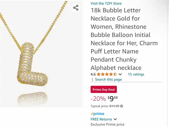This screenshot has width=169, height=127.
Task: Click the prime logo with its checkmark
Action: [97, 114]
